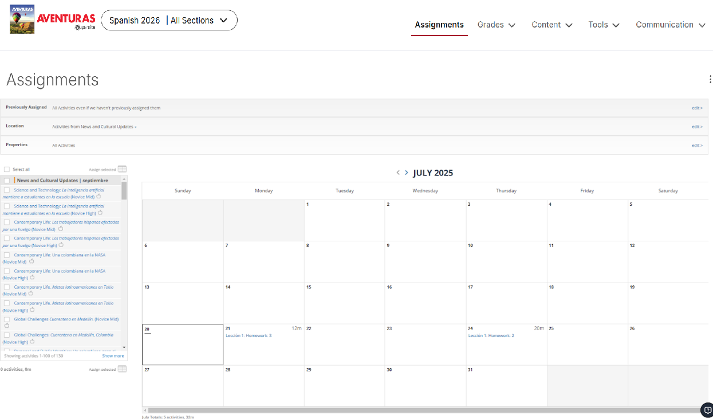713x419 pixels.
Task: Switch to the Assignments tab
Action: tap(439, 25)
